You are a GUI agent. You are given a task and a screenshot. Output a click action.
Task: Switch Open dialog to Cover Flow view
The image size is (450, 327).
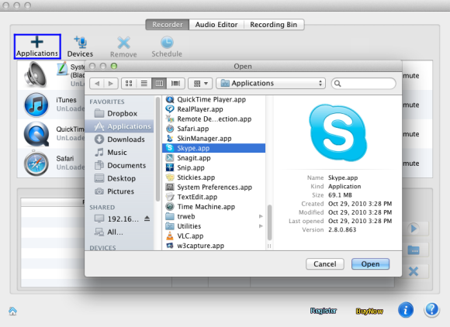pos(175,84)
